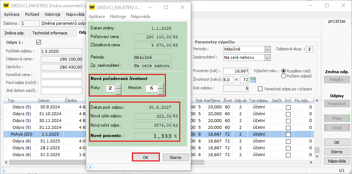The image size is (352, 174).
Task: Click the info icon in the main window status bar
Action: (4, 171)
